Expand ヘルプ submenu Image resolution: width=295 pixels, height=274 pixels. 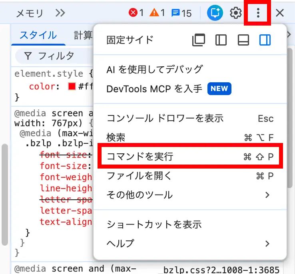click(x=190, y=244)
